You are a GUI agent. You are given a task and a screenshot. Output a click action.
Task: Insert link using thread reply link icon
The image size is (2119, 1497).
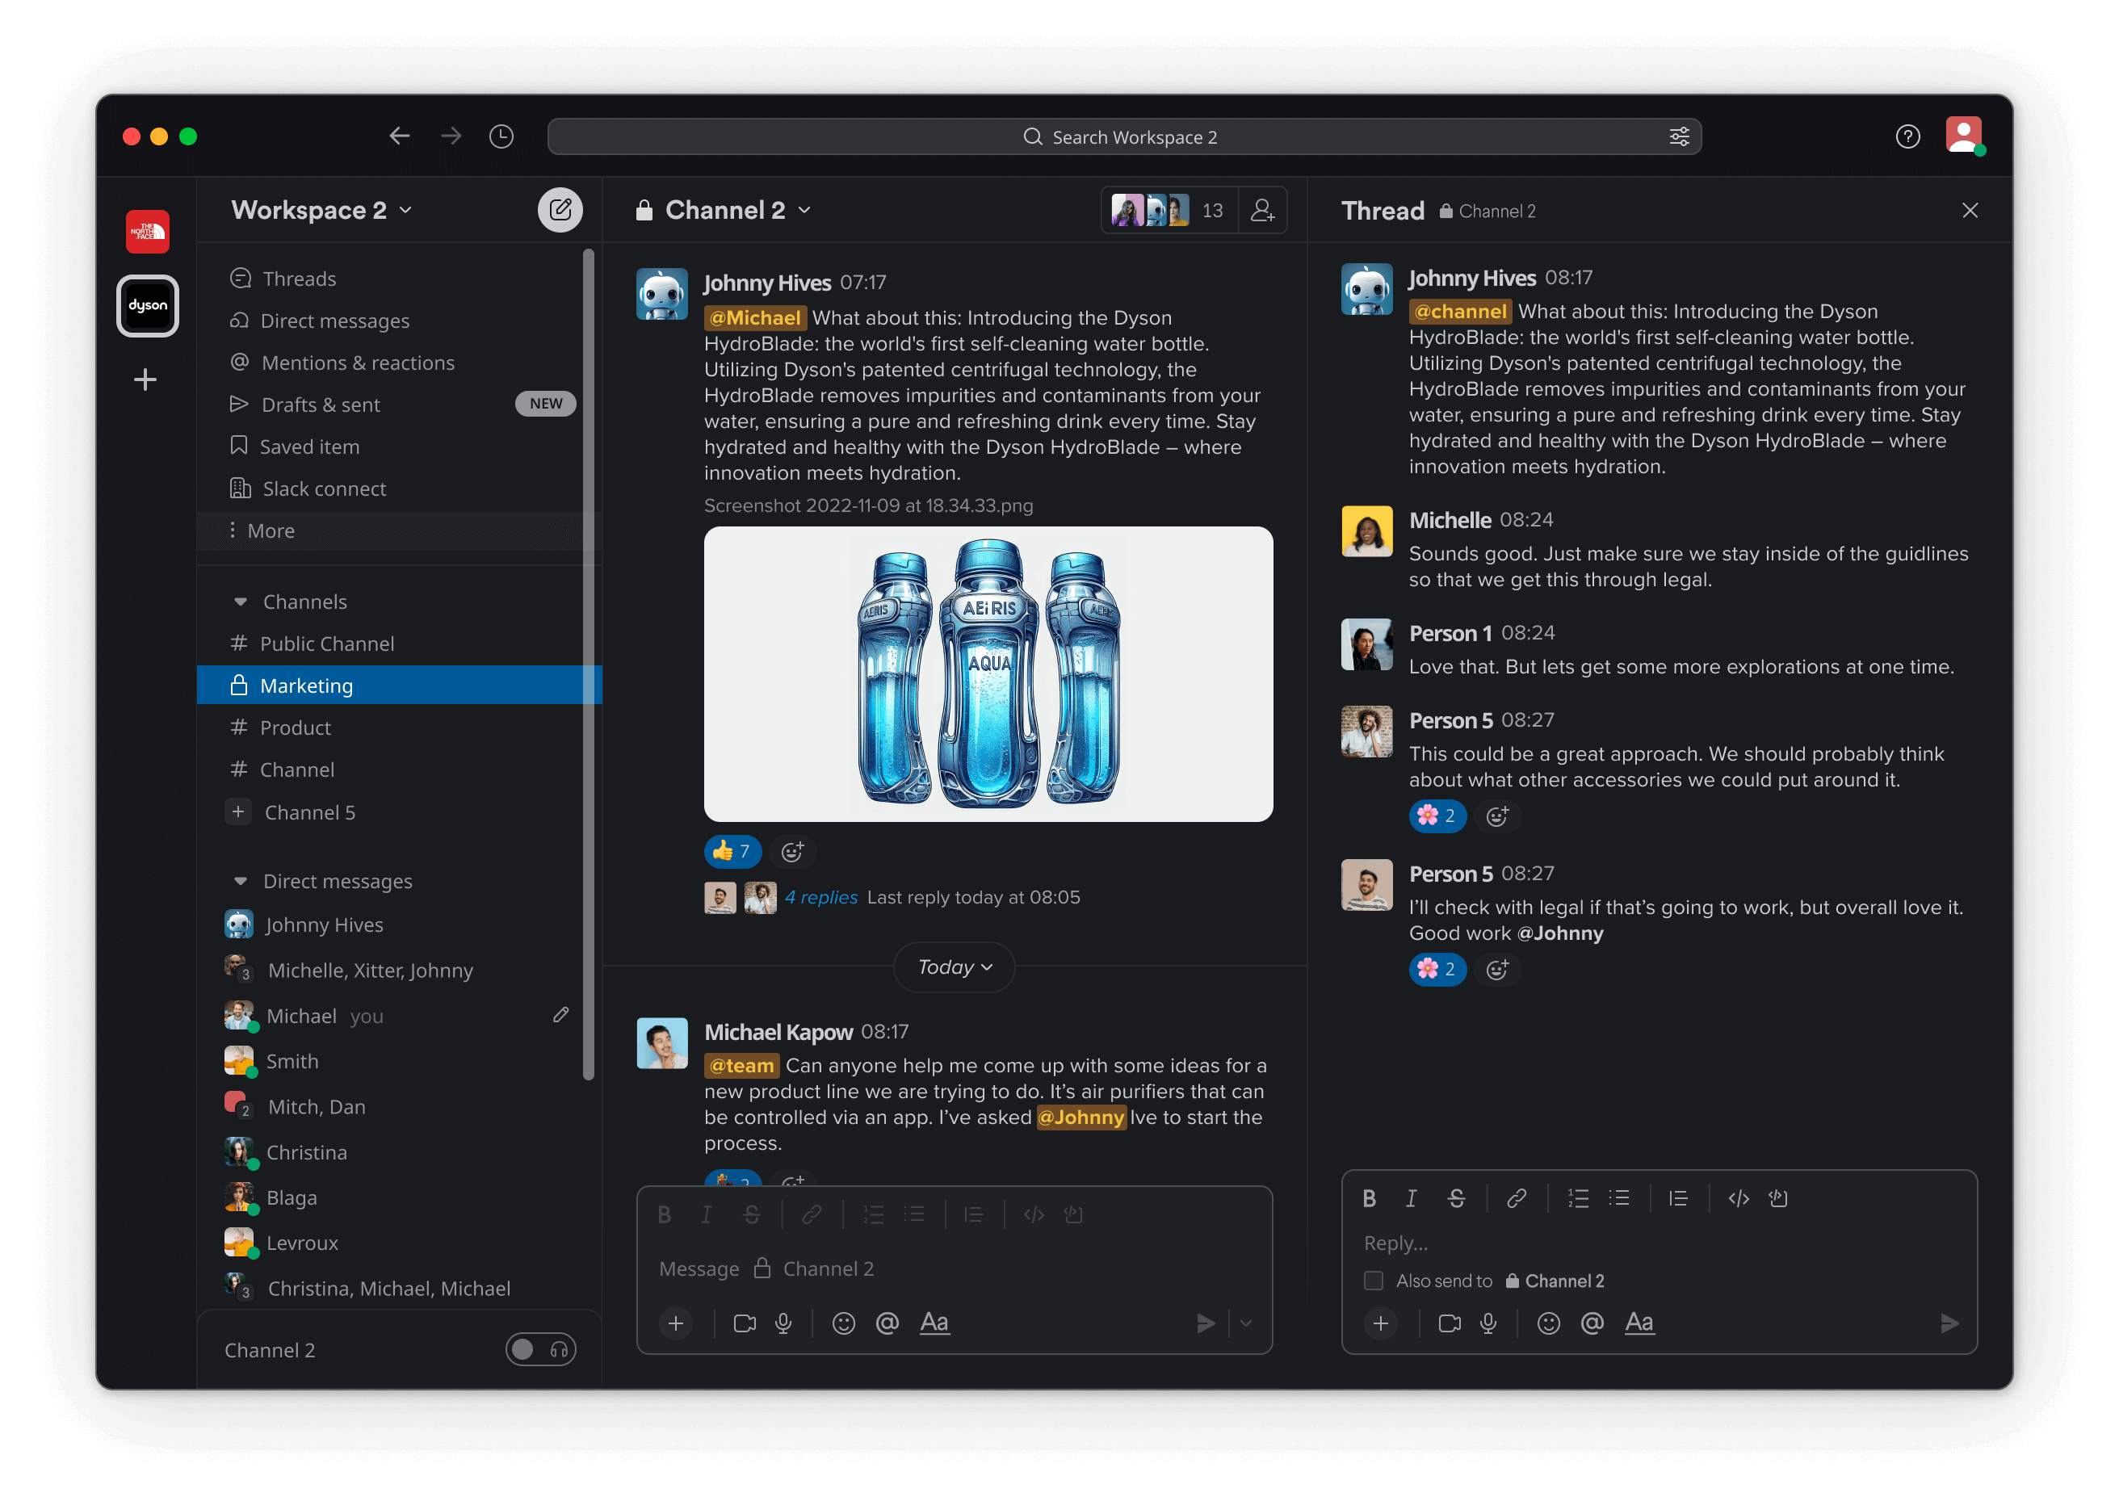pyautogui.click(x=1517, y=1198)
